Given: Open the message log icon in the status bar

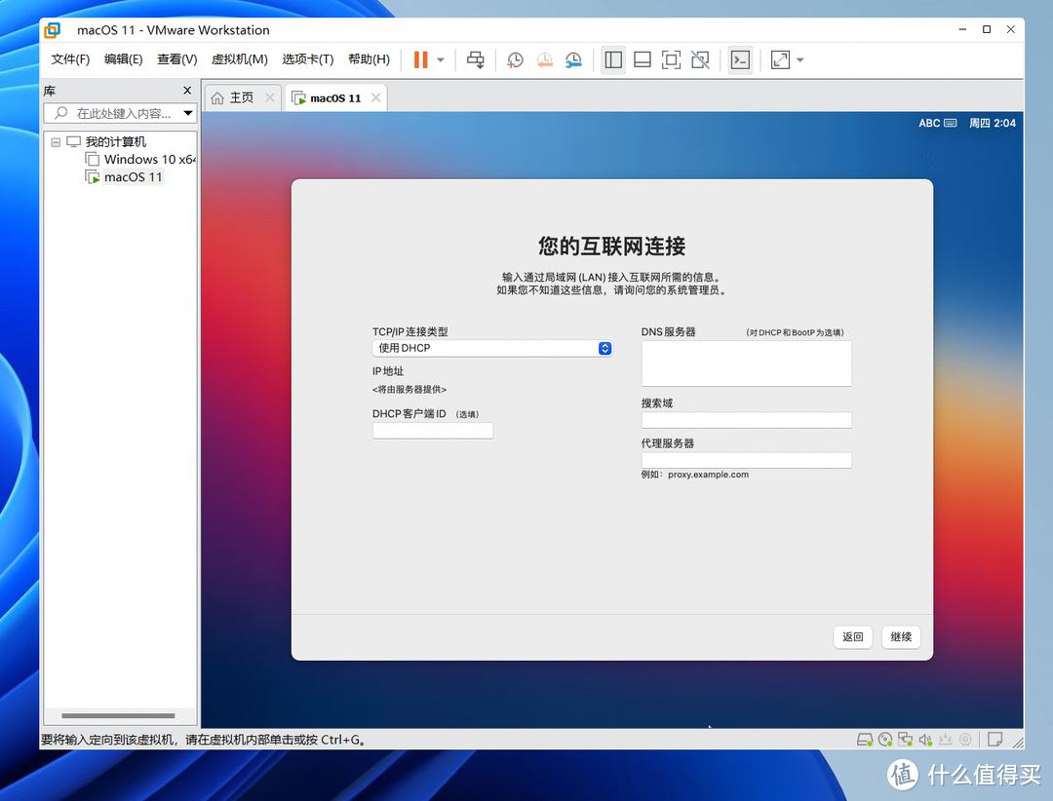Looking at the screenshot, I should click(995, 740).
